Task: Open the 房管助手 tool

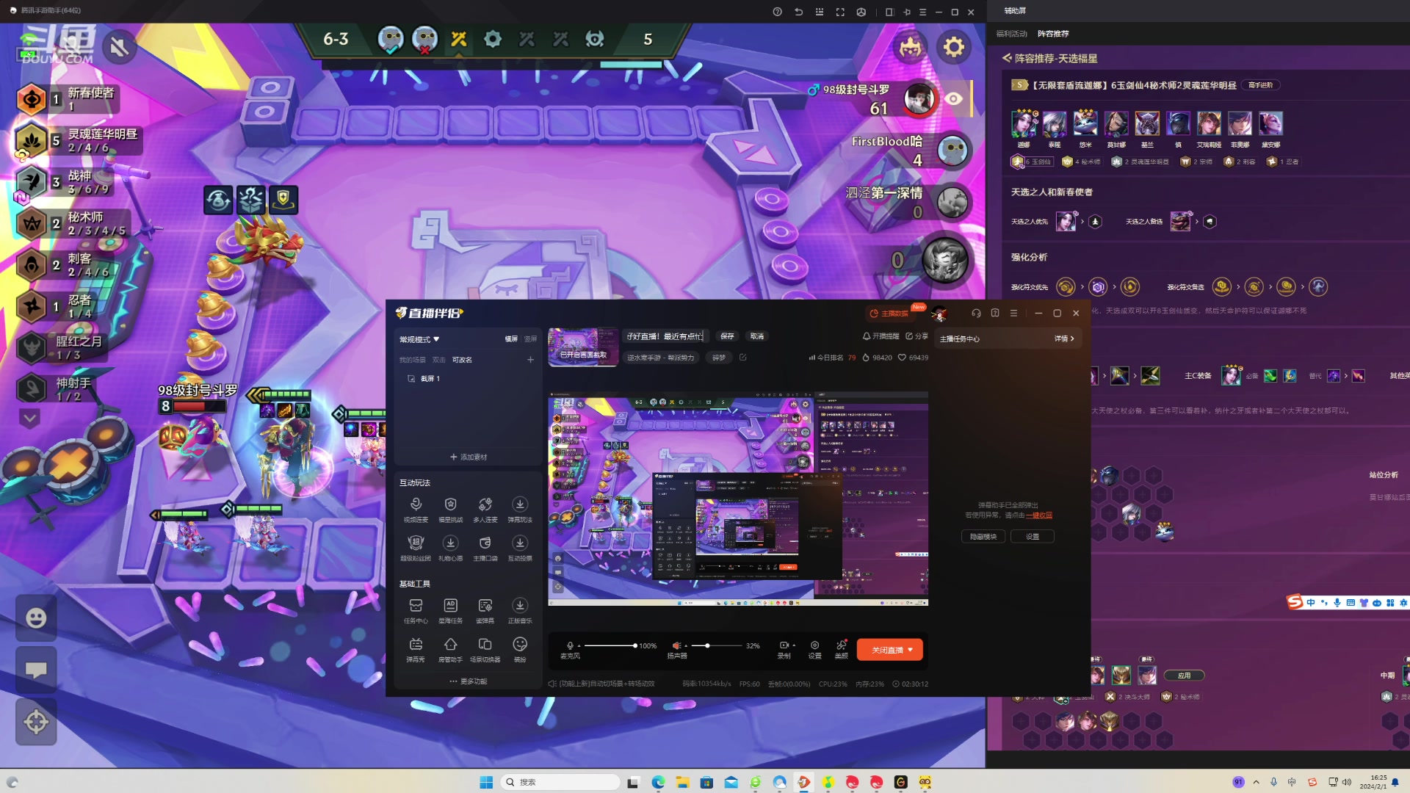Action: point(450,649)
